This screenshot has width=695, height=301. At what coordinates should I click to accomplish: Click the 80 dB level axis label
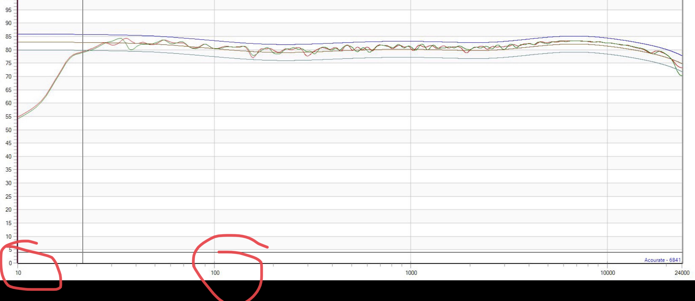pos(8,50)
